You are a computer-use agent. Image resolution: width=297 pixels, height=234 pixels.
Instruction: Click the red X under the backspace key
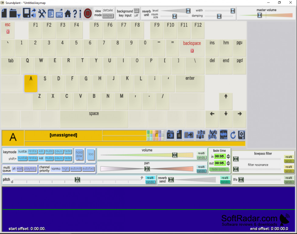point(192,51)
